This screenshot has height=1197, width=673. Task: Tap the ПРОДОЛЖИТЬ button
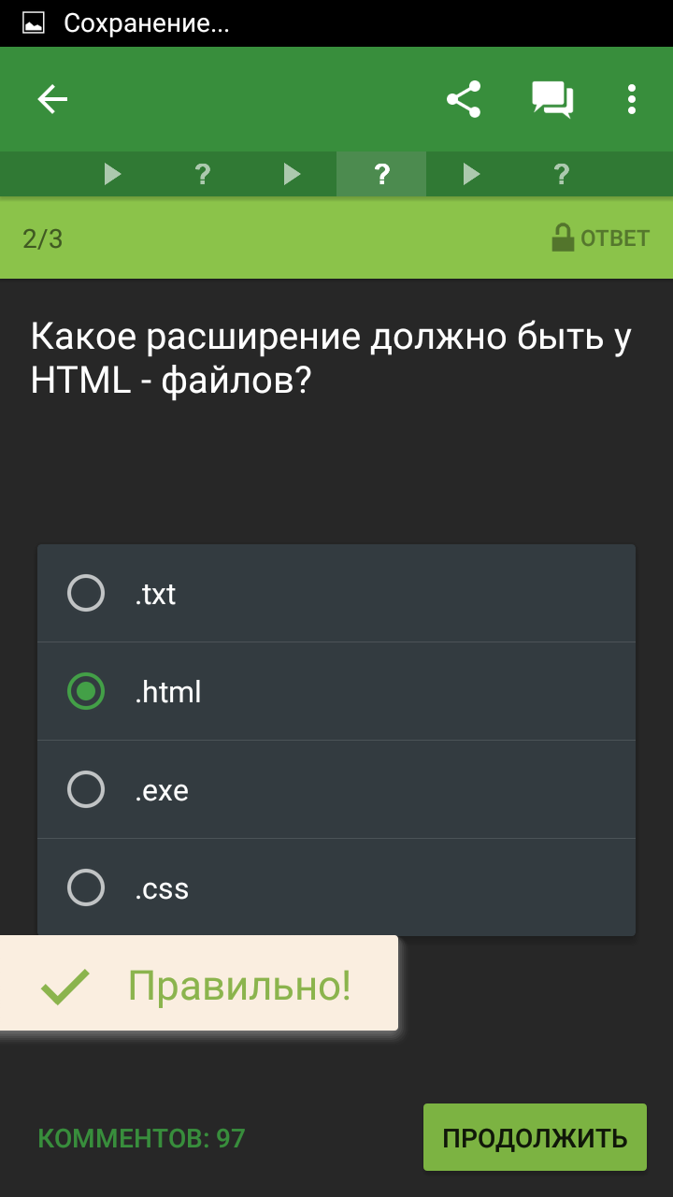coord(535,1137)
